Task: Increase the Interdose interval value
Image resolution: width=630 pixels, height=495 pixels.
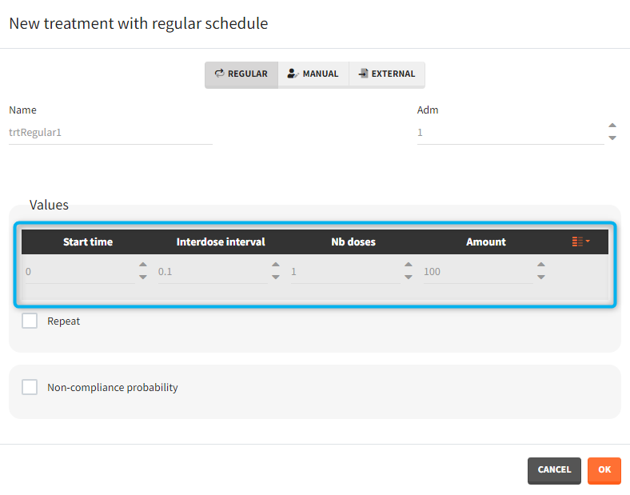Action: [276, 265]
